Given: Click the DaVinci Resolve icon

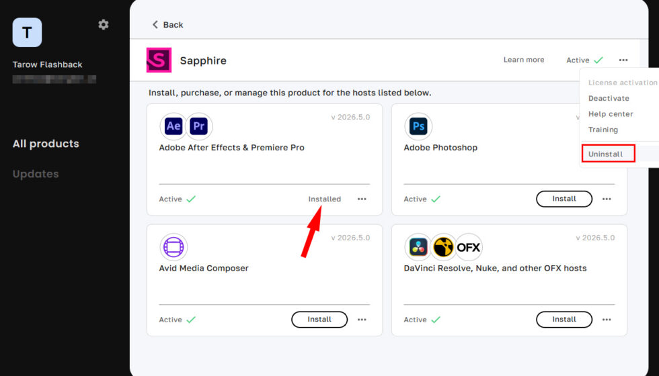Looking at the screenshot, I should (x=418, y=247).
